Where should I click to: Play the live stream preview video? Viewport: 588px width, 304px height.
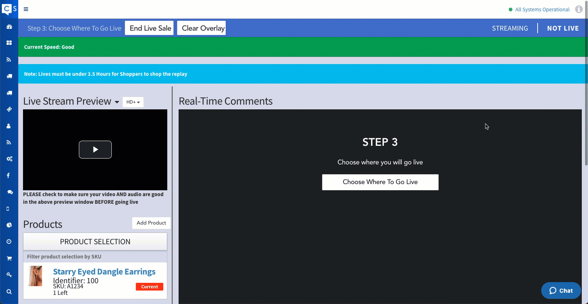tap(95, 149)
